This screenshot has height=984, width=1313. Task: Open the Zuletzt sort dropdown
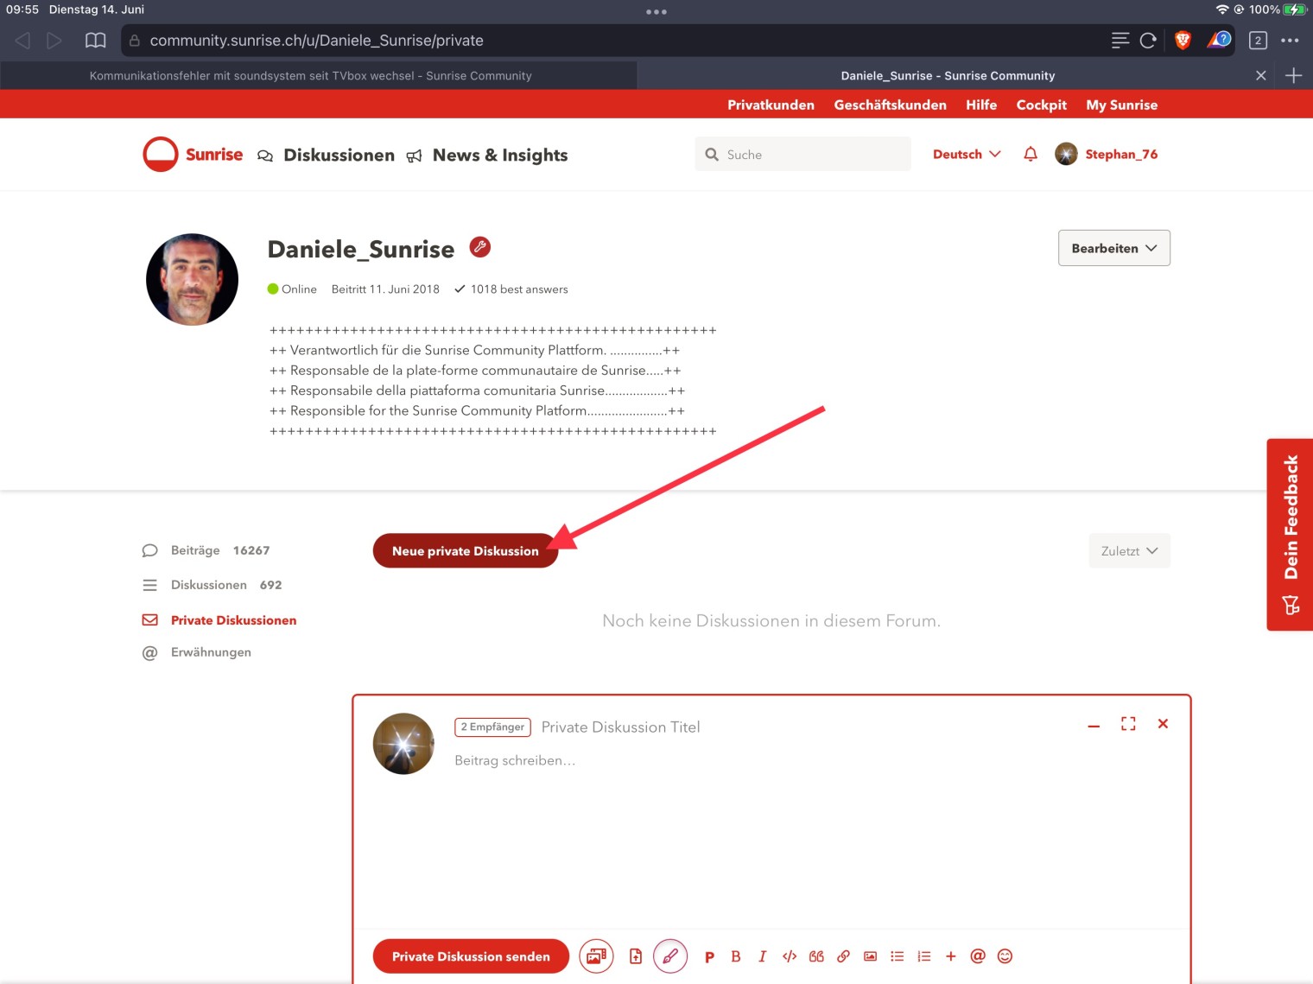[1129, 551]
